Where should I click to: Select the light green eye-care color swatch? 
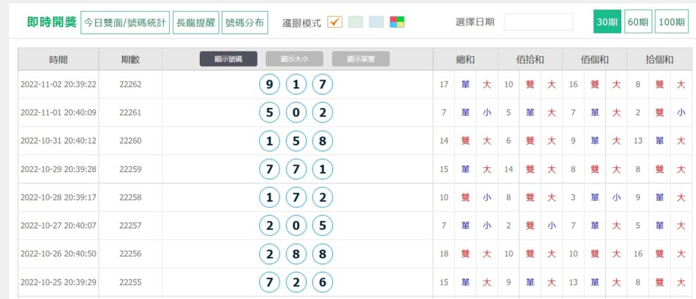coord(355,22)
